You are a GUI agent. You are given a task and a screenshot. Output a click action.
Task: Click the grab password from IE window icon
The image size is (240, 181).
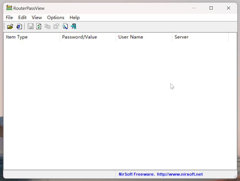coord(19,27)
